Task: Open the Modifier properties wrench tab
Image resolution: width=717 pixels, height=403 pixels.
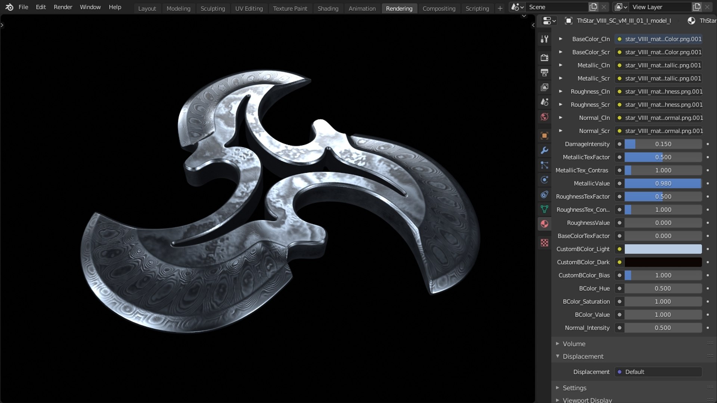Action: click(x=544, y=150)
